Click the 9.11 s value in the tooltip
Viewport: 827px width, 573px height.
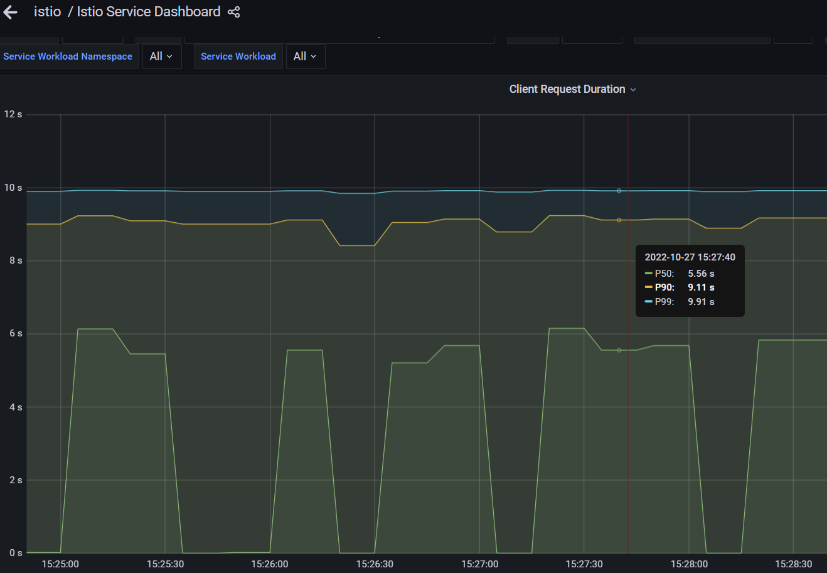coord(701,287)
